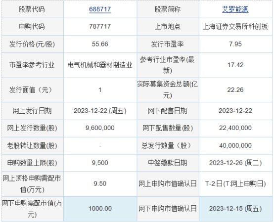This screenshot has height=222, width=274.
Task: Click the 网下配售数量 value 22,400,000
Action: pyautogui.click(x=235, y=128)
